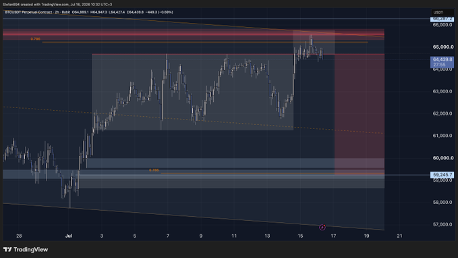Click the date 7 on the time axis
The height and width of the screenshot is (258, 458).
[x=168, y=236]
